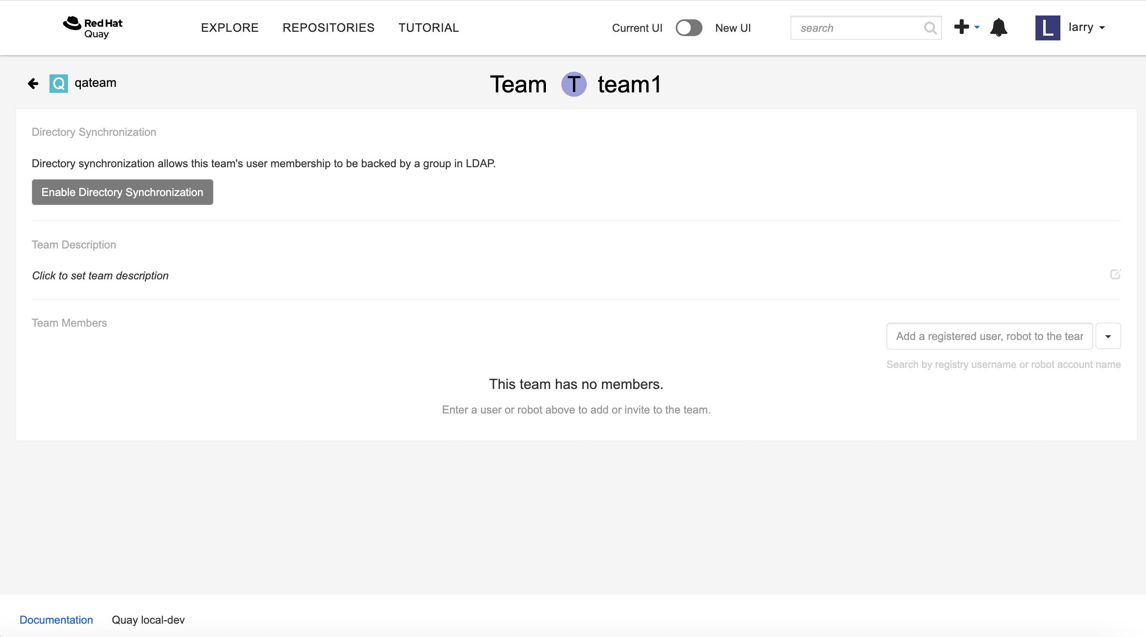This screenshot has width=1146, height=637.
Task: Open the Documentation link
Action: click(x=56, y=620)
